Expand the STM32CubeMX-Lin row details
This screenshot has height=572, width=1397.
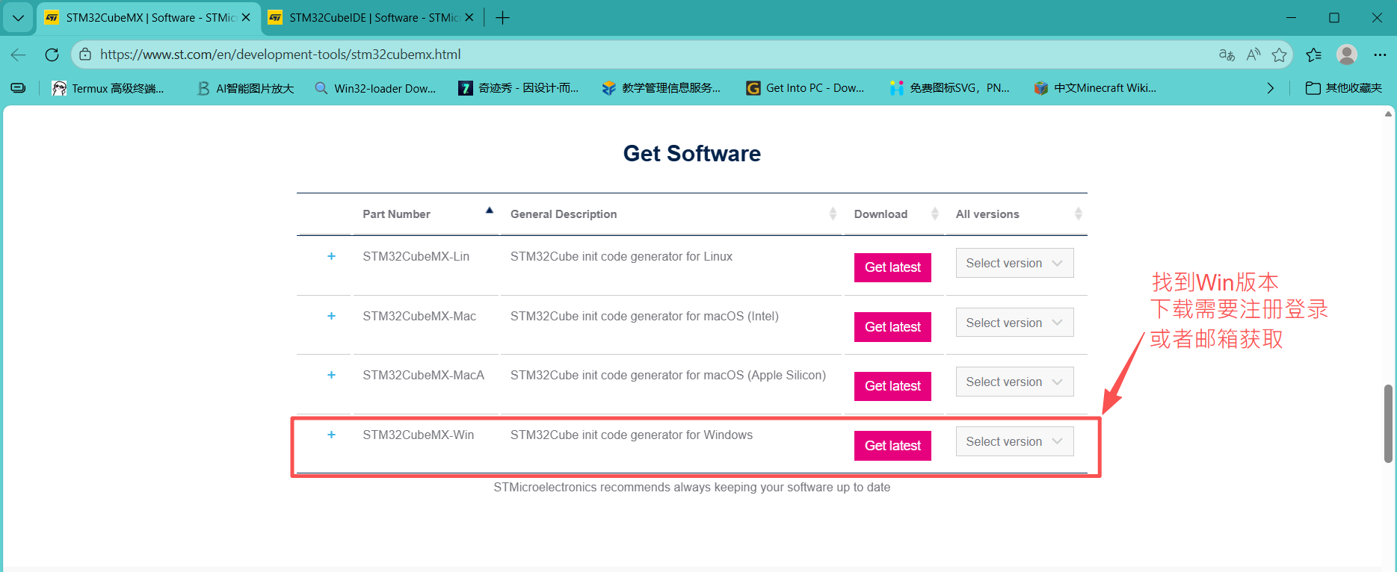331,256
